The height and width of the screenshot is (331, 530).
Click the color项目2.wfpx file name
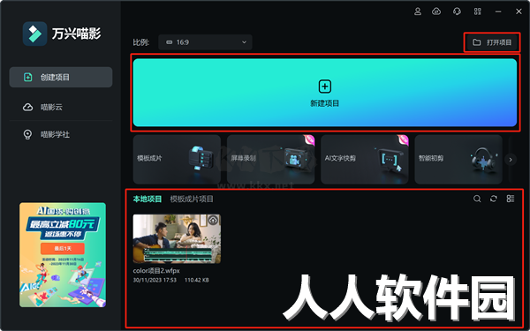click(x=156, y=271)
